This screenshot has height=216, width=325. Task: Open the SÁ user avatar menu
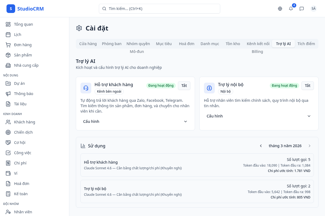pos(313,9)
